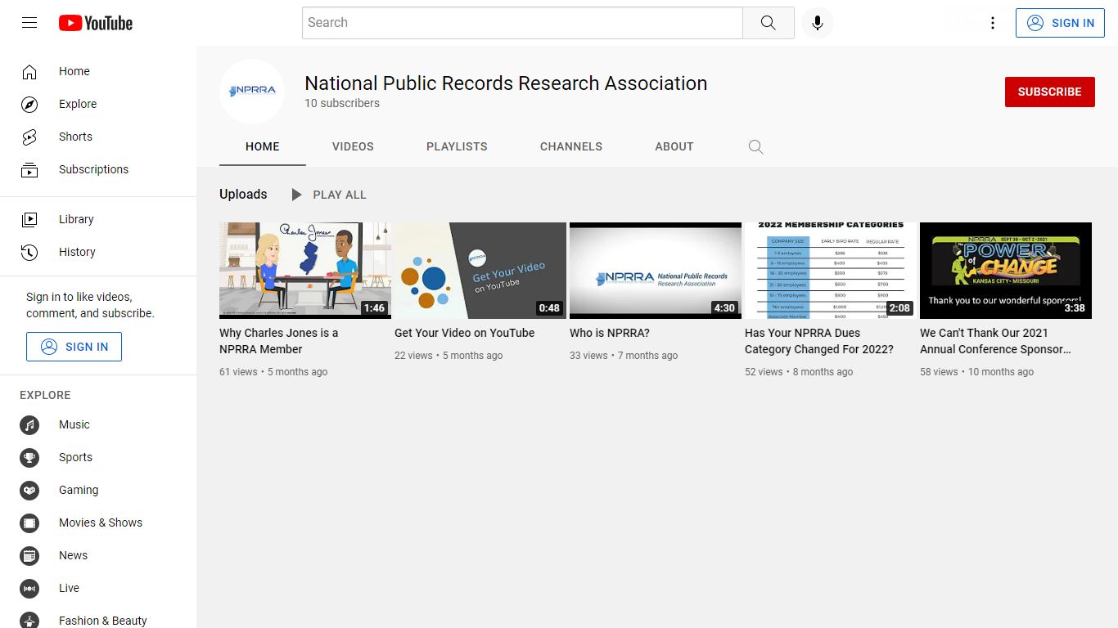This screenshot has height=628, width=1118.
Task: Click the Live sidebar label
Action: 69,588
